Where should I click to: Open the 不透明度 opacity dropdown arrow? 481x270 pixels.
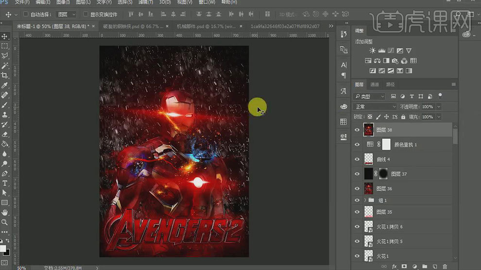click(x=439, y=106)
